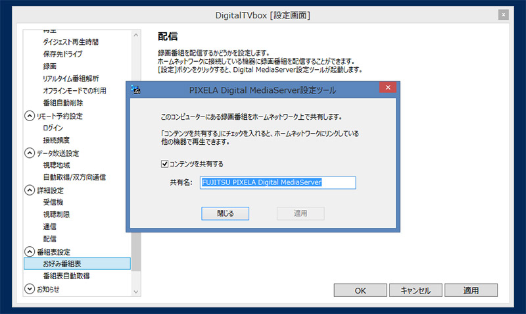Screen dimensions: 526x314
Task: Collapse the リモート予約設定 section
Action: 30,115
